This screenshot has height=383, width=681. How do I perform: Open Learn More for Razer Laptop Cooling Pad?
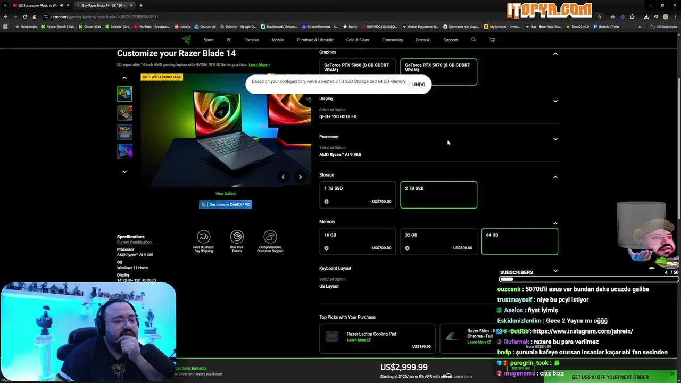pos(359,340)
